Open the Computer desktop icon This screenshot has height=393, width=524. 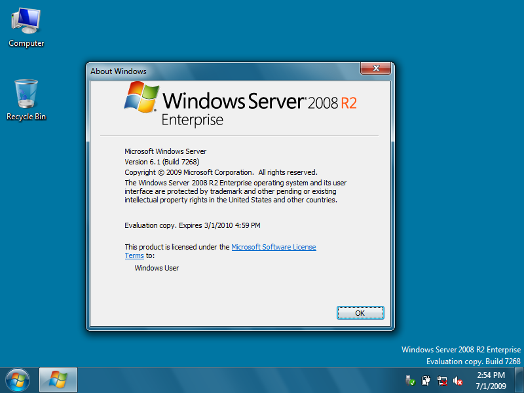[26, 28]
